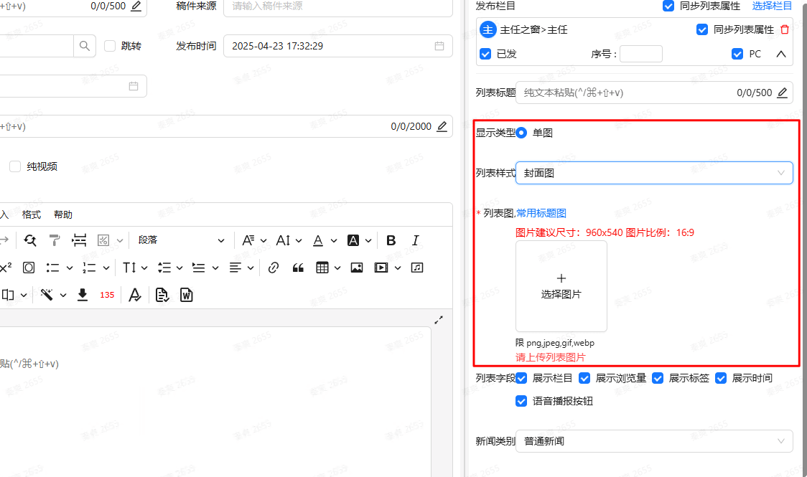Click the insert image icon in the toolbar
This screenshot has width=807, height=477.
[356, 268]
